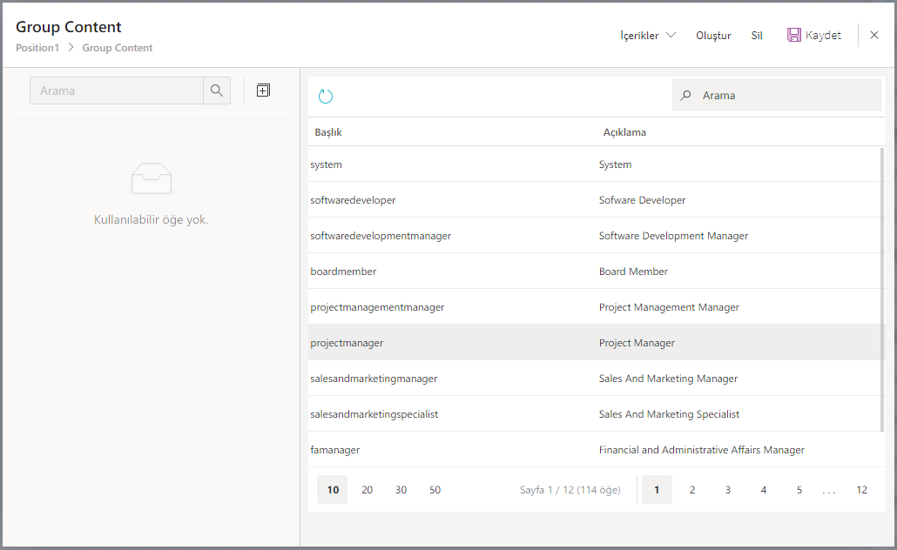Set page size to 50 items
Image resolution: width=897 pixels, height=550 pixels.
click(435, 490)
